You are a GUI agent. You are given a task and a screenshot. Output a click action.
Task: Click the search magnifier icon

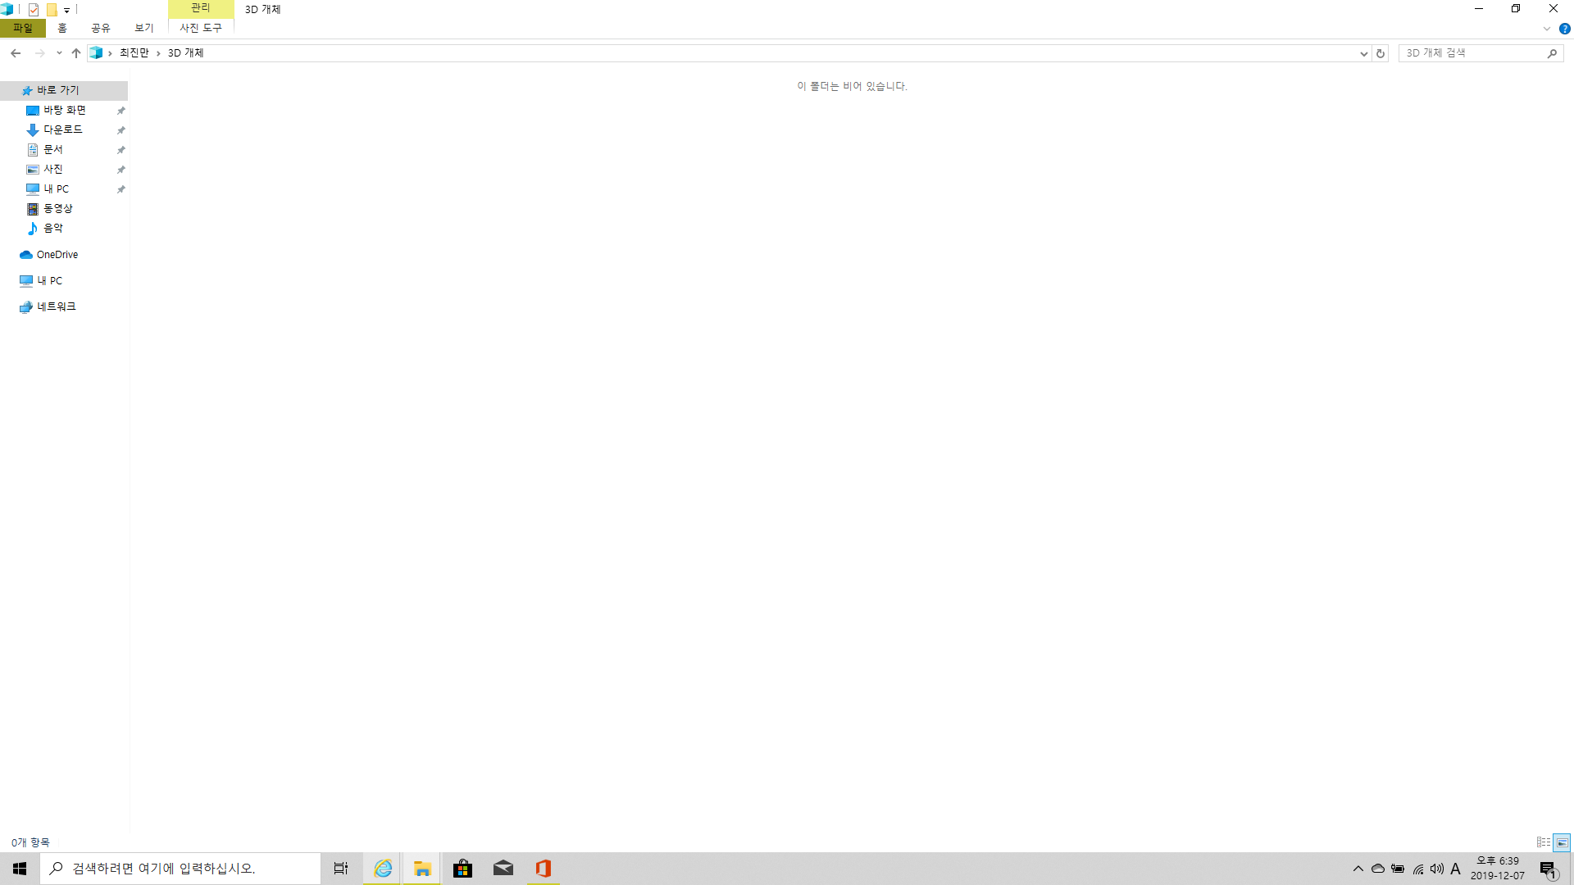(1552, 53)
